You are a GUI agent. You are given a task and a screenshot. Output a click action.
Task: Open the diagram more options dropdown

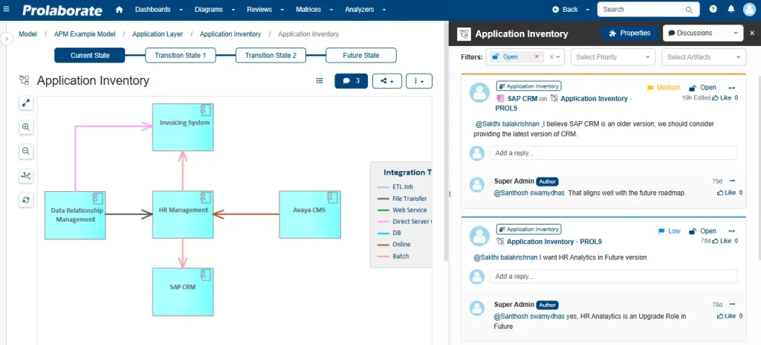pyautogui.click(x=419, y=81)
